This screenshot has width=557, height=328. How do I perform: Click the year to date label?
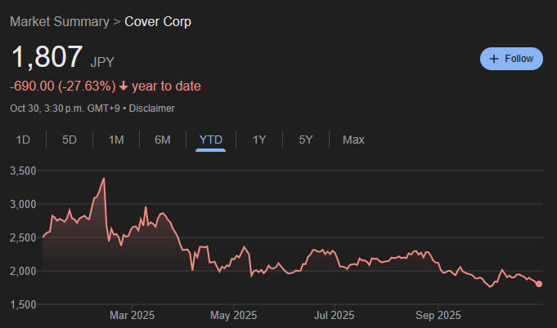coord(166,86)
